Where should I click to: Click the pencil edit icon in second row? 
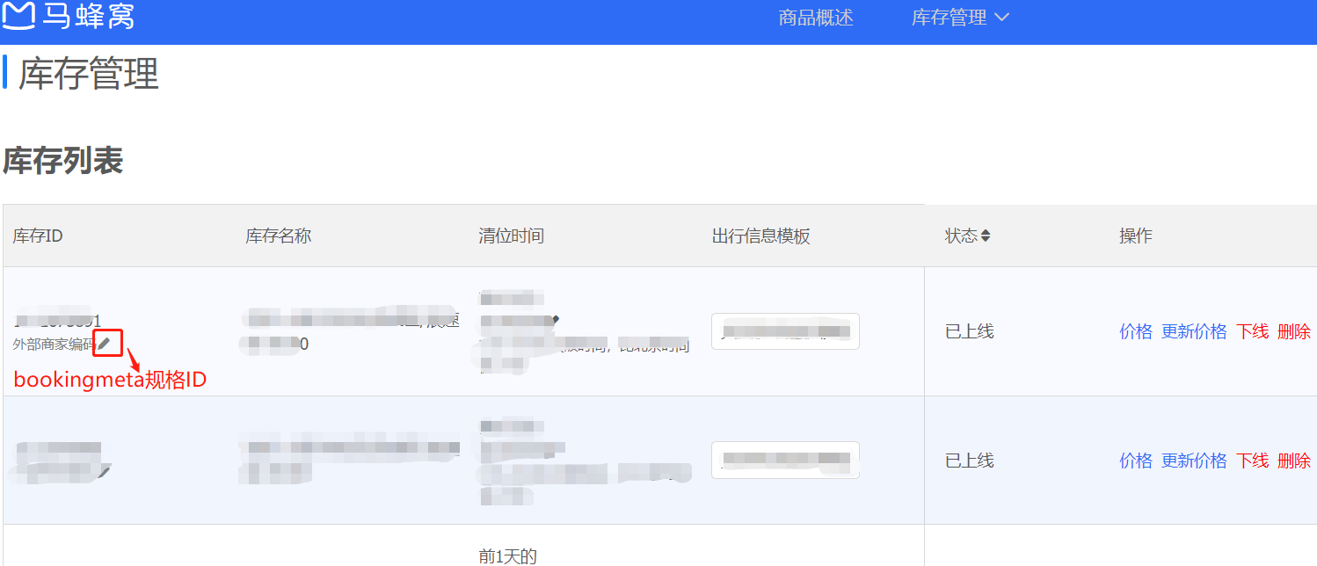[x=106, y=472]
